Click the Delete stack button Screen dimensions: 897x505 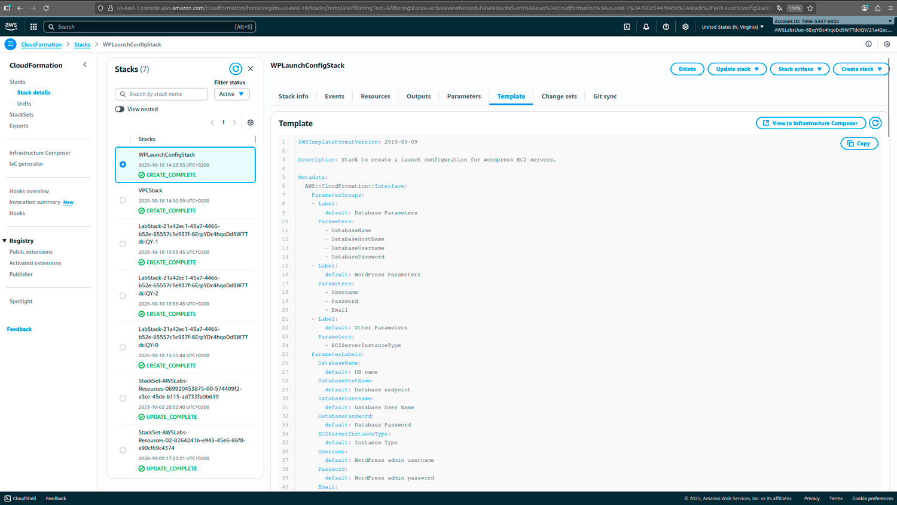687,69
